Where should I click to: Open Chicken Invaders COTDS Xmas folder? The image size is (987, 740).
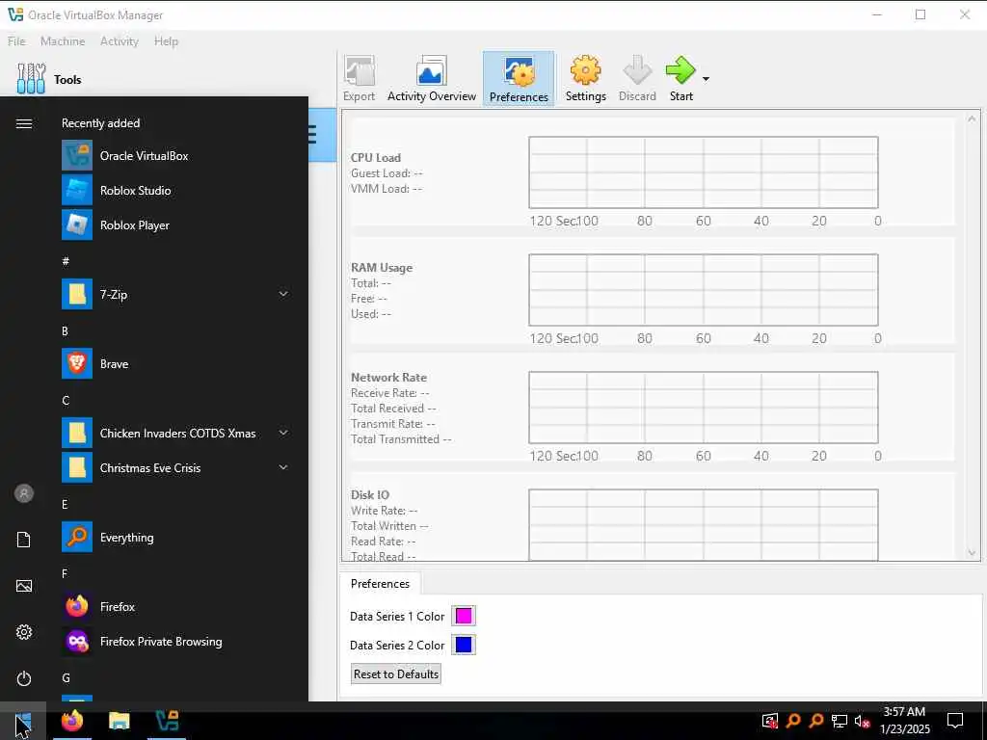coord(176,433)
